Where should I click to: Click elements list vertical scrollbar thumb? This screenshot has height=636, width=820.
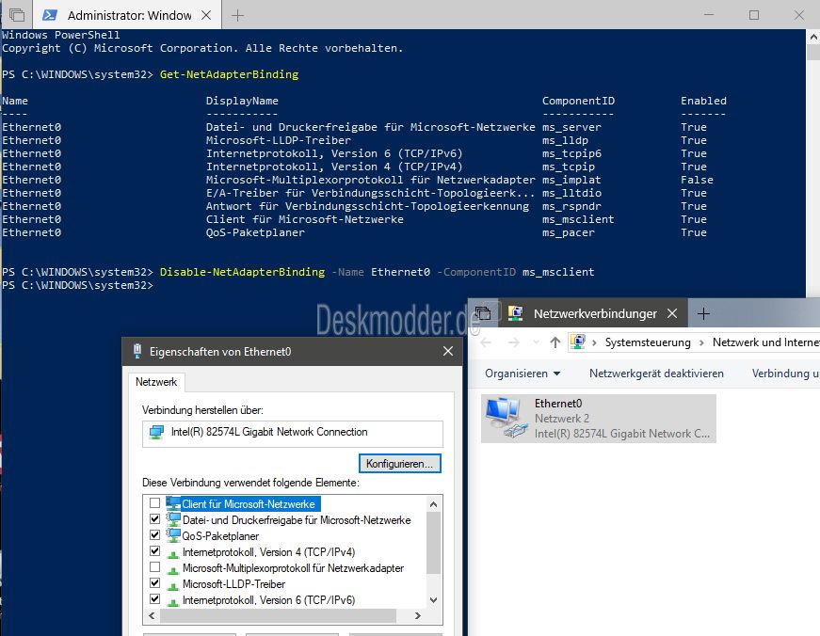(x=433, y=543)
